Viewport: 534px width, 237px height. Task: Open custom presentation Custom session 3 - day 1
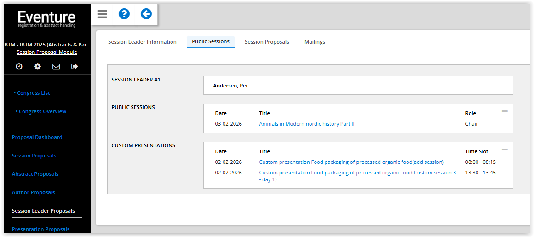357,176
